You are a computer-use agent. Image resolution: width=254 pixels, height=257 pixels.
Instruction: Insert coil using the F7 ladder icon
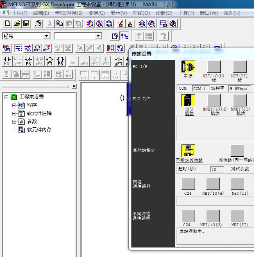(50, 61)
